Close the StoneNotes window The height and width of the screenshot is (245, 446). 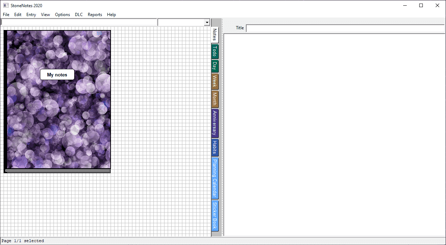[x=437, y=5]
